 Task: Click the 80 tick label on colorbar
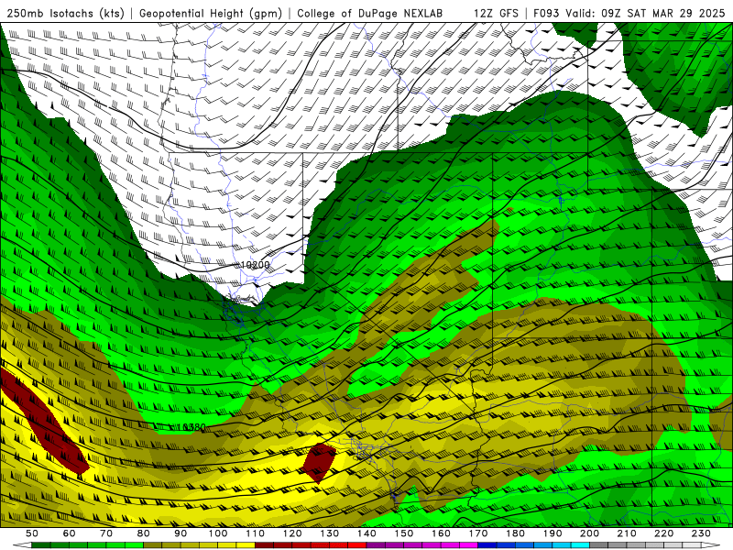[x=144, y=533]
